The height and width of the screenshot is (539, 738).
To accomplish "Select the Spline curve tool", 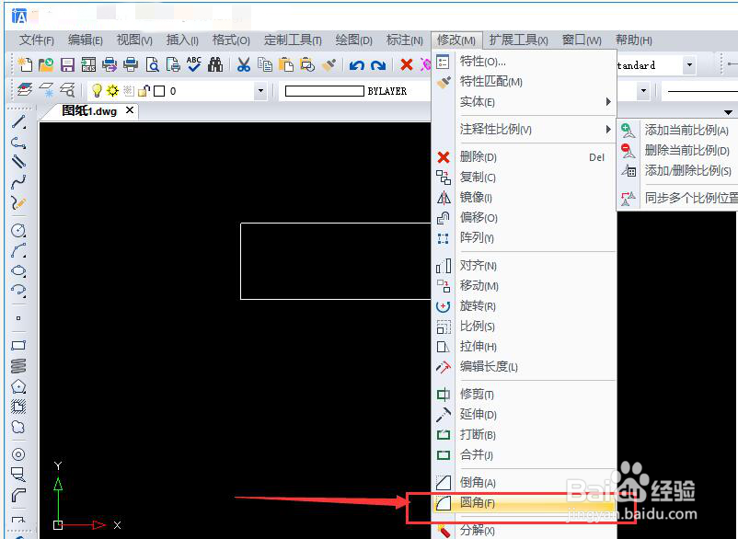I will [x=18, y=182].
